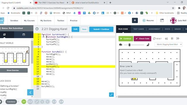Viewport: 187px width, 105px height.
Task: Click the Save button
Action: point(84,29)
